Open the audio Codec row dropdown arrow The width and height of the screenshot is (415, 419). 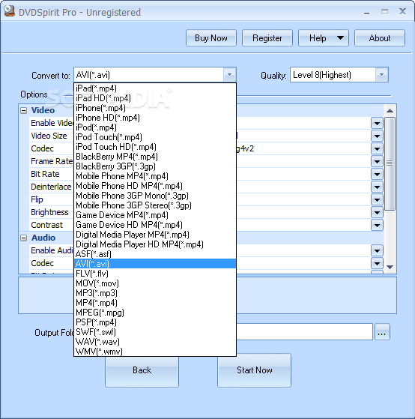coord(377,264)
